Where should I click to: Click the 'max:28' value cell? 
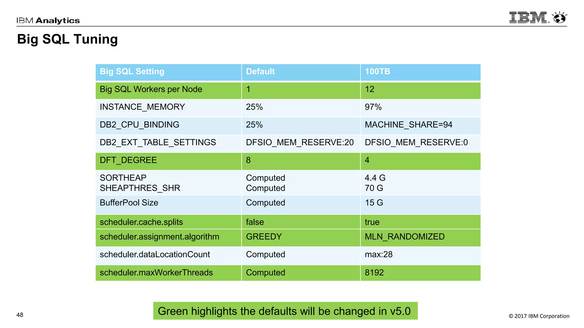(421, 255)
